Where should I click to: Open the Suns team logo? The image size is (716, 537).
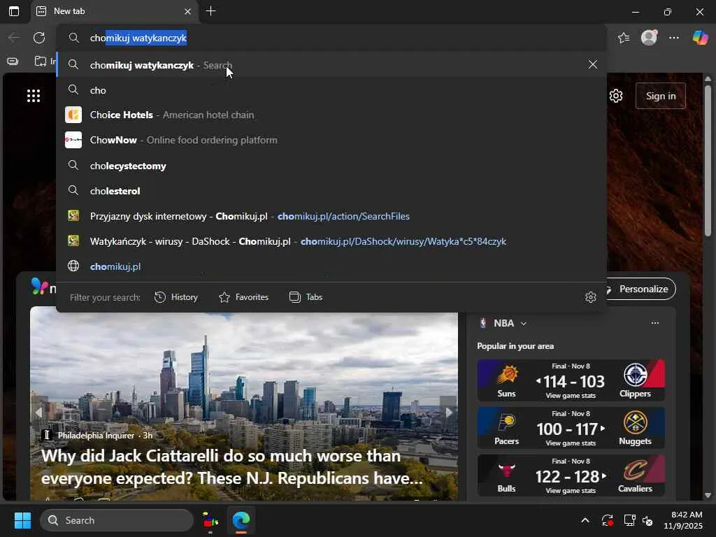506,375
